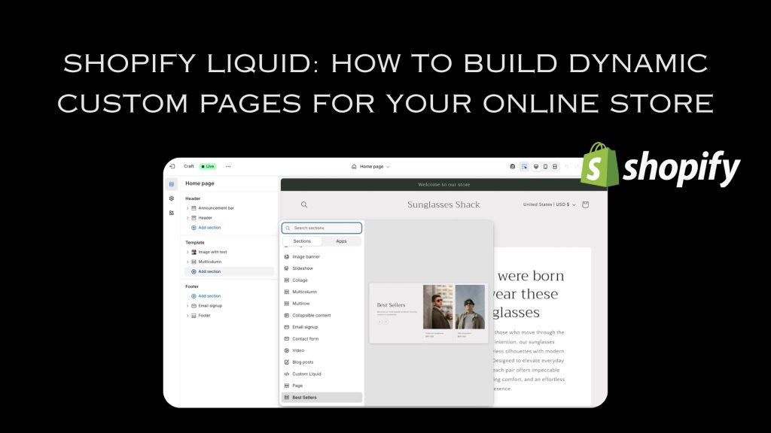Screen dimensions: 771x433
Task: Click Footer section icon in sidebar
Action: coord(194,316)
